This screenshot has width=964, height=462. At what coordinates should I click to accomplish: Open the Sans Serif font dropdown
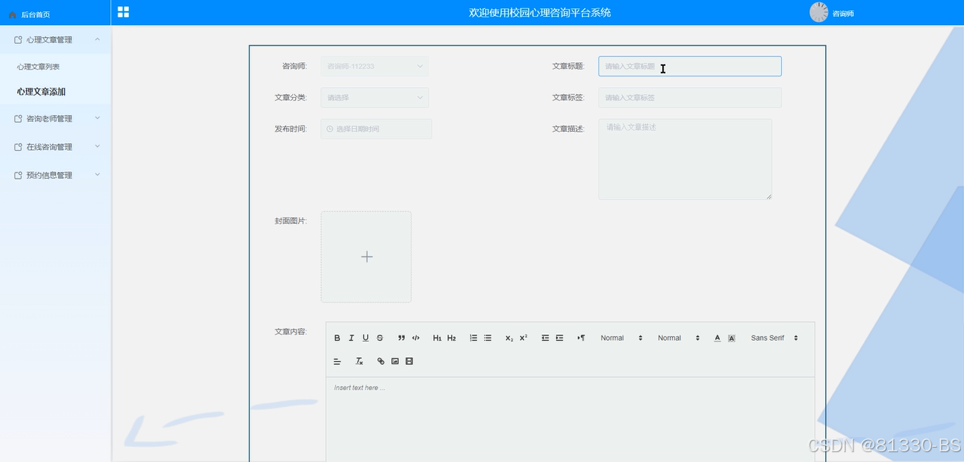774,338
